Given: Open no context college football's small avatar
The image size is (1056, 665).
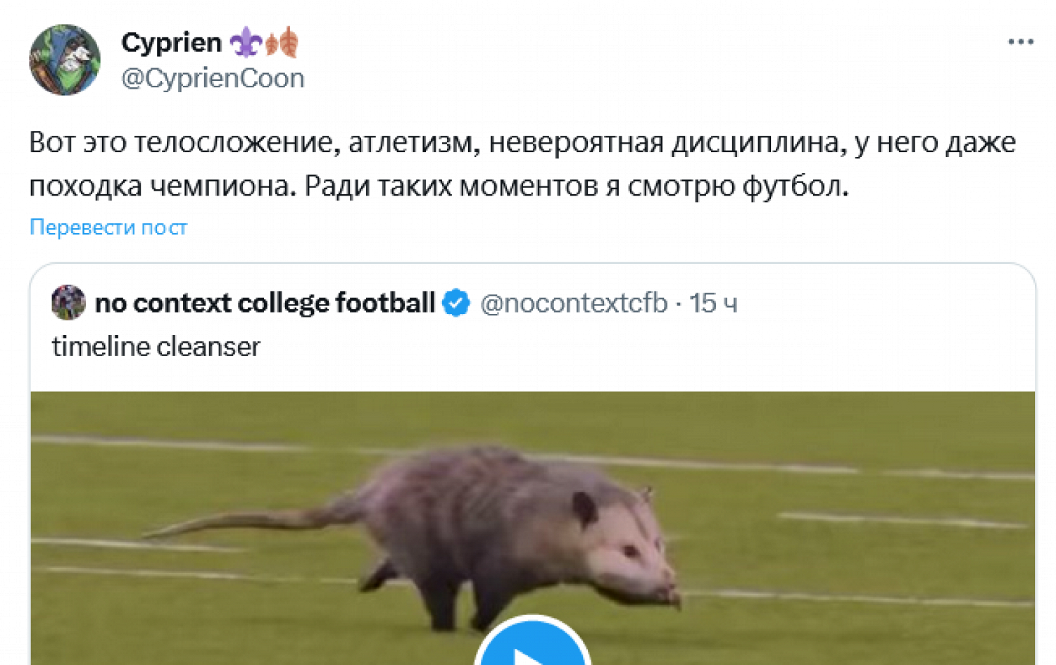Looking at the screenshot, I should click(68, 303).
